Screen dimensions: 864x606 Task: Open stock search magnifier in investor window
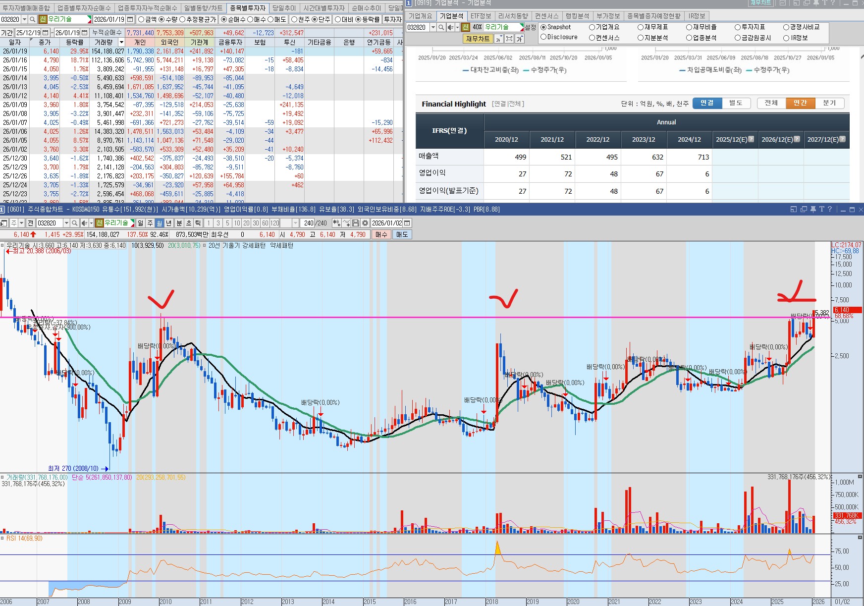point(33,19)
